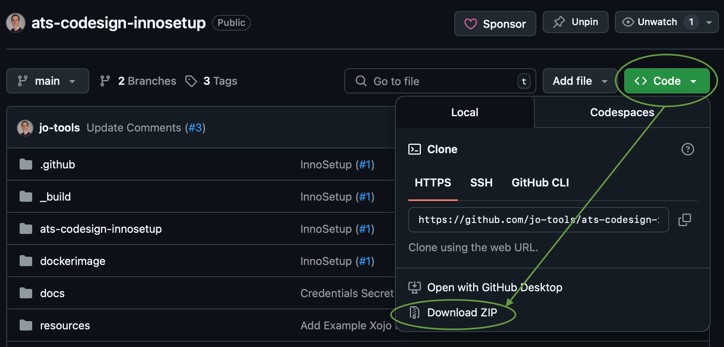Click the tag icon beside 3 Tags

[x=191, y=81]
